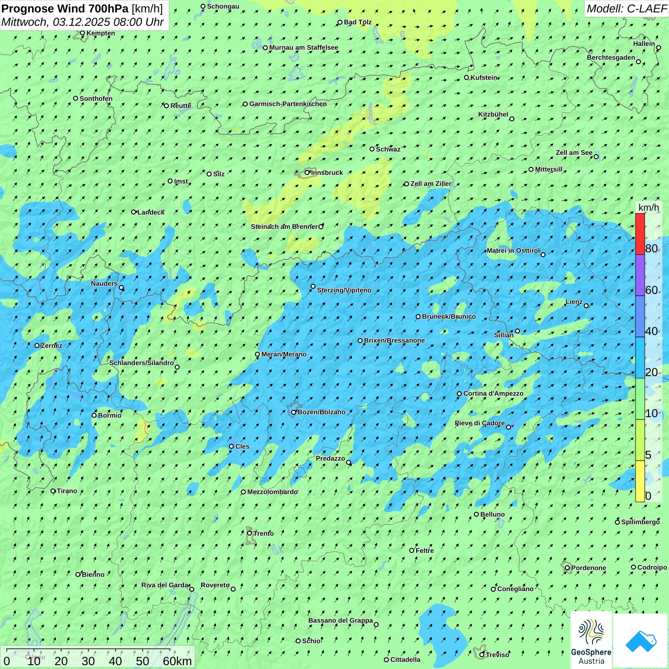The height and width of the screenshot is (669, 669).
Task: Click the Zernez location marker
Action: coord(37,345)
